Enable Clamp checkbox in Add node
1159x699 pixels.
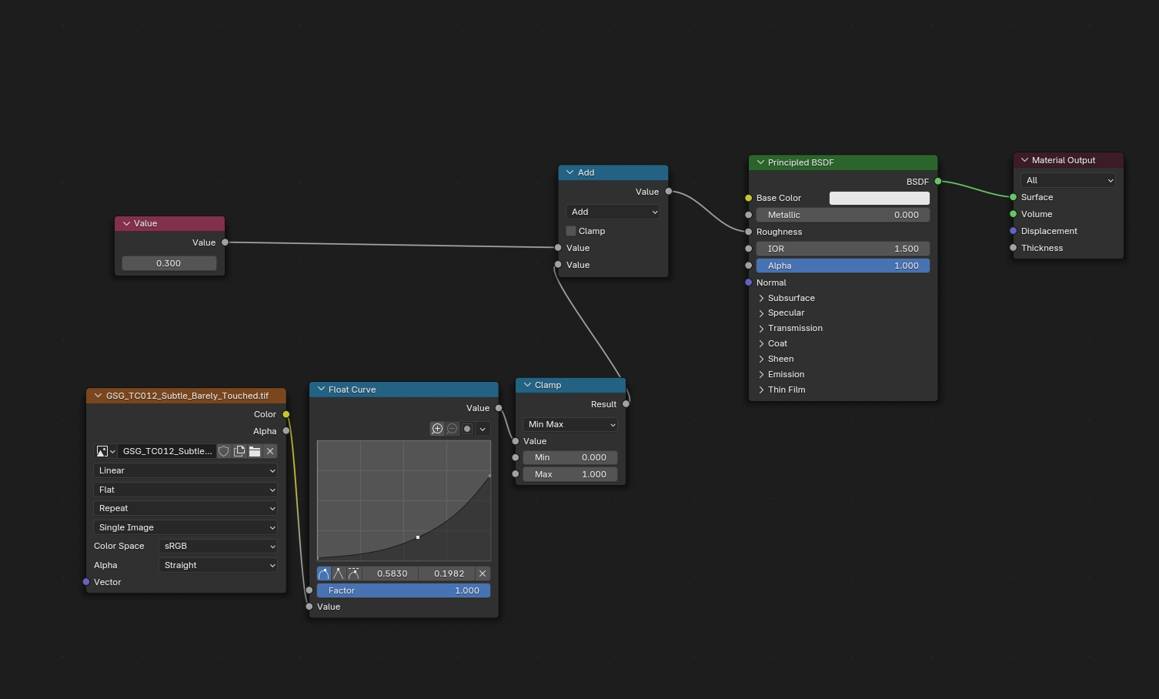571,231
